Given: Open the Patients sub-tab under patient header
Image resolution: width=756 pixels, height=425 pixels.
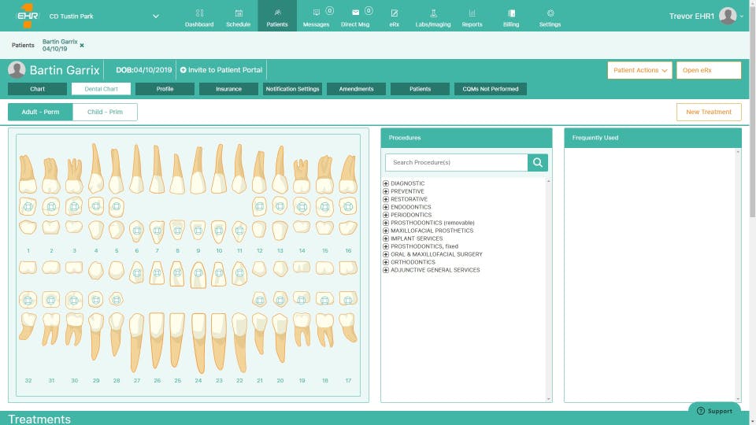Looking at the screenshot, I should click(x=420, y=89).
